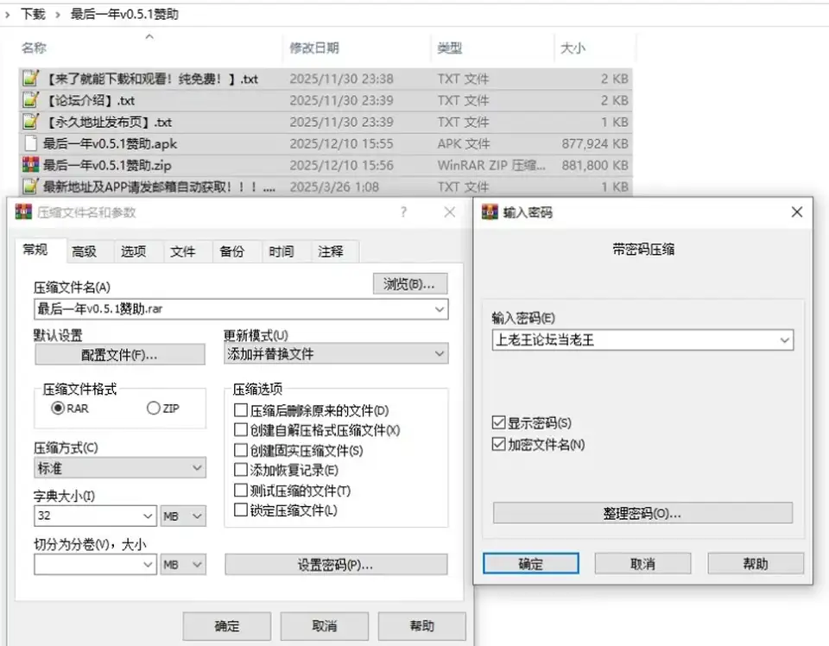
Task: Click 下载 in the breadcrumb path
Action: point(33,15)
